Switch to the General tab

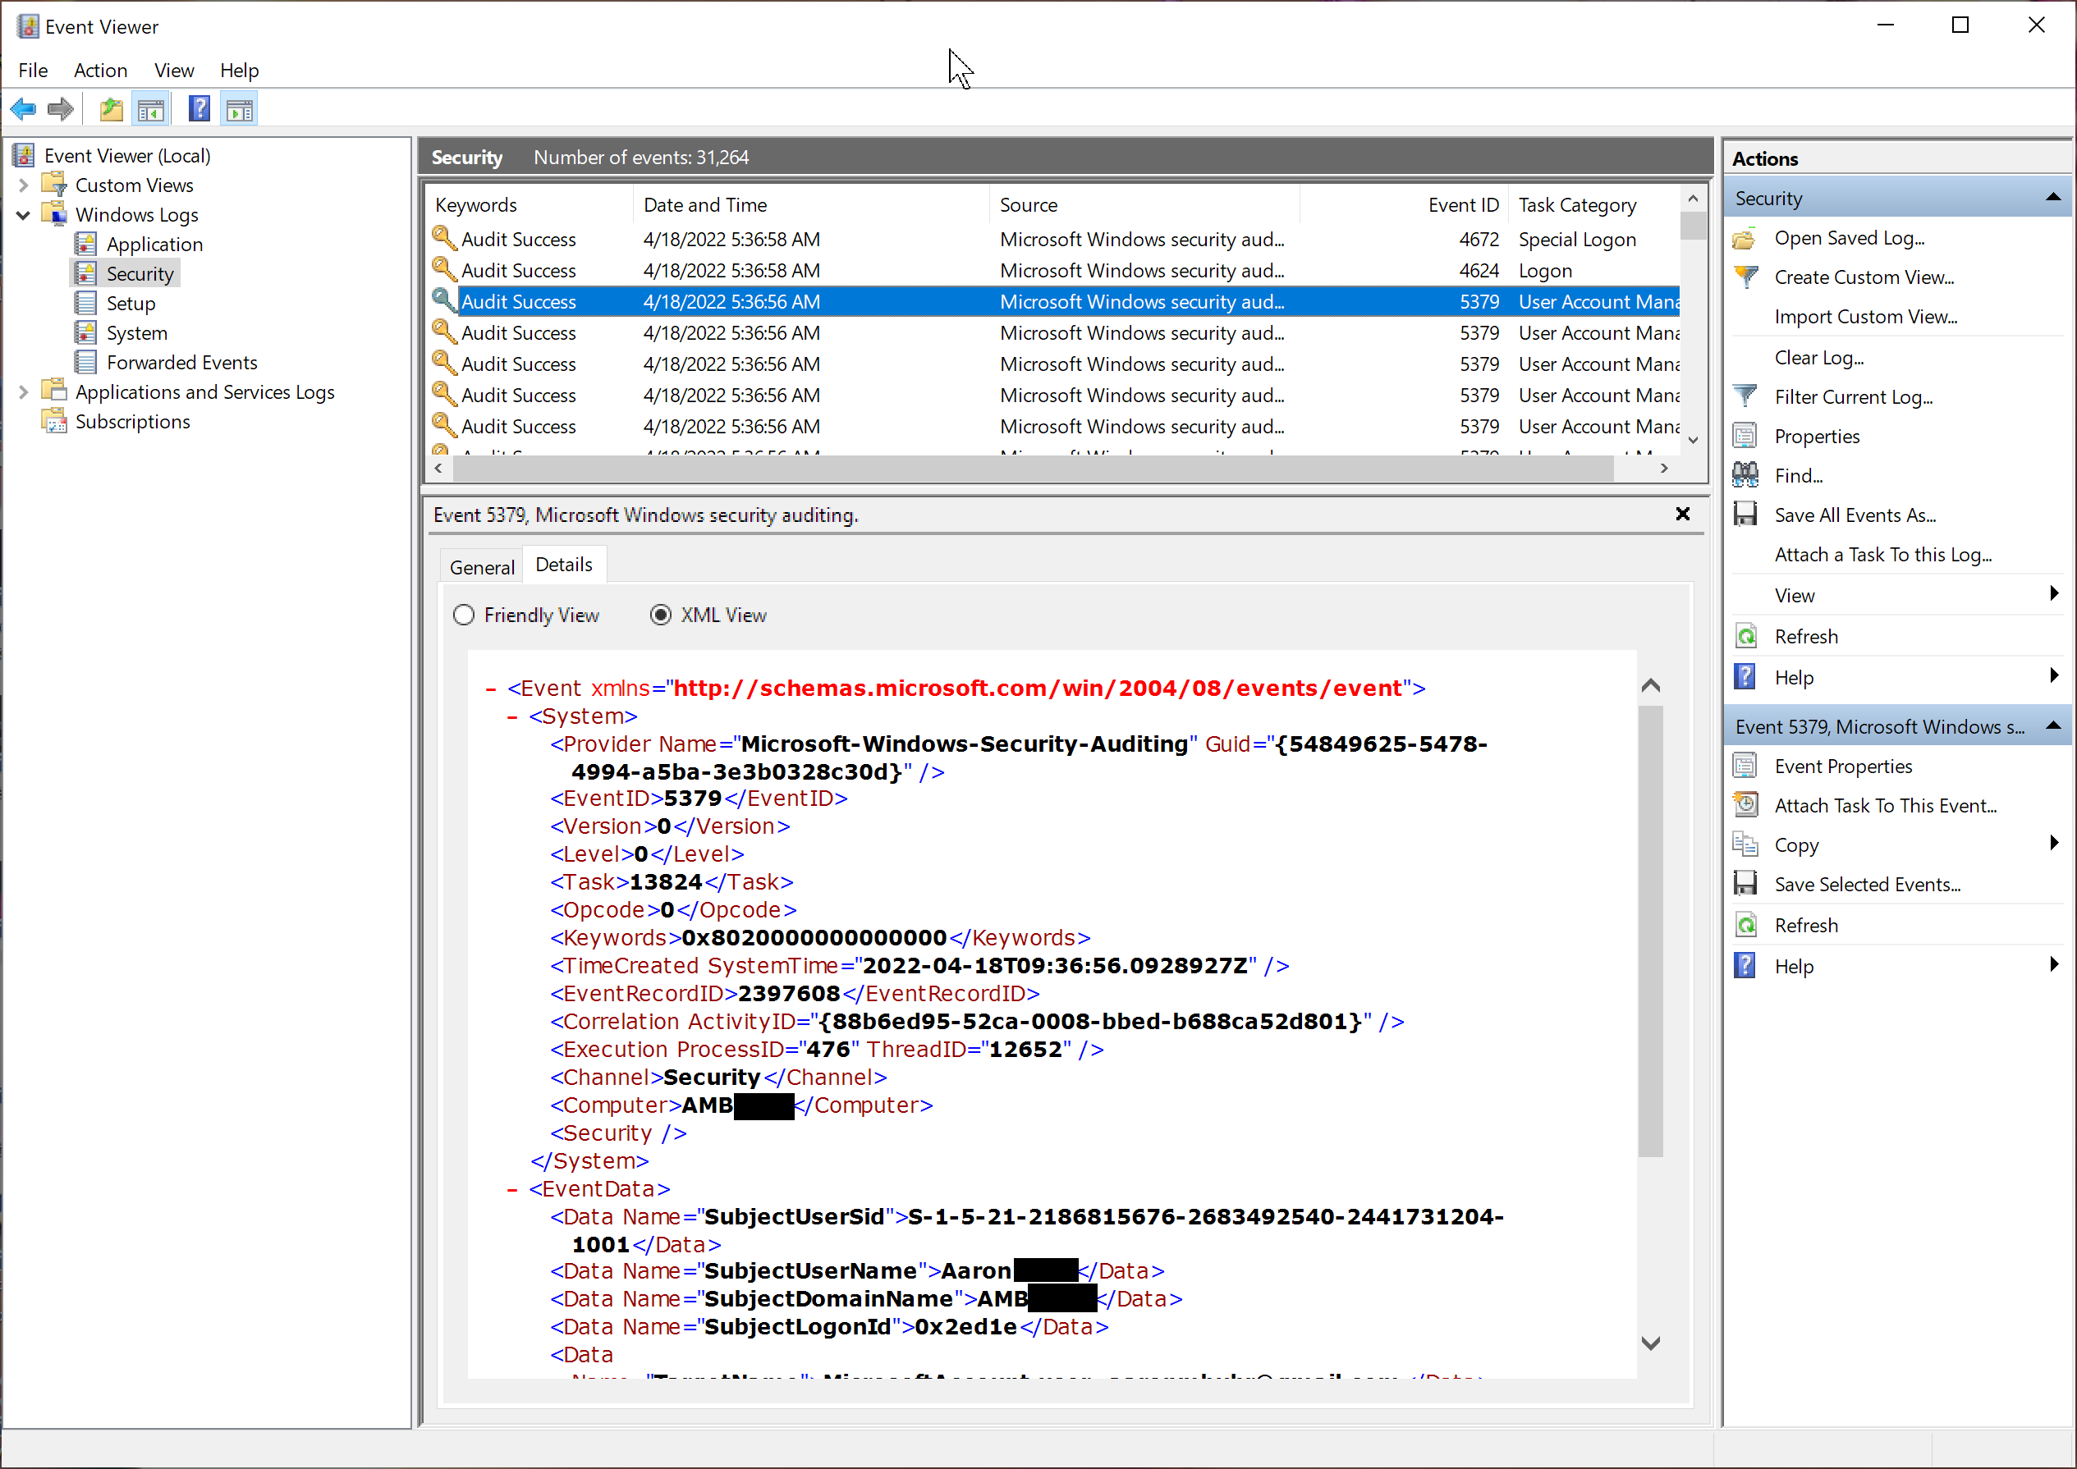tap(480, 565)
